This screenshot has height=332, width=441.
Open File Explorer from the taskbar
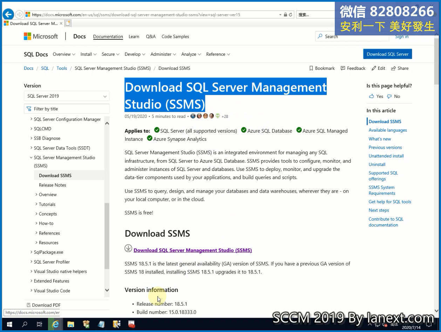pyautogui.click(x=70, y=324)
